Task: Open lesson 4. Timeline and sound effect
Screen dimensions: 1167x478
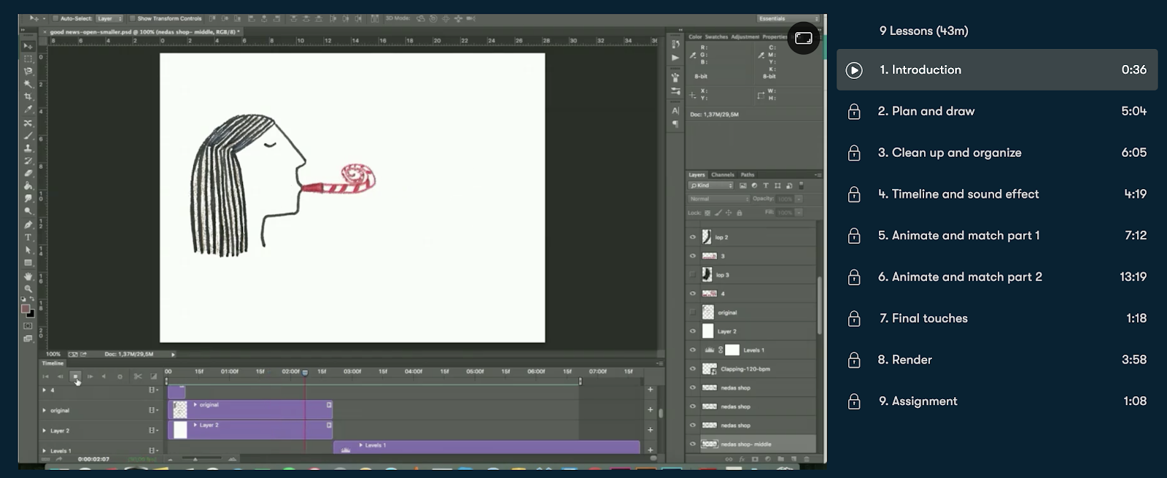Action: pyautogui.click(x=997, y=194)
